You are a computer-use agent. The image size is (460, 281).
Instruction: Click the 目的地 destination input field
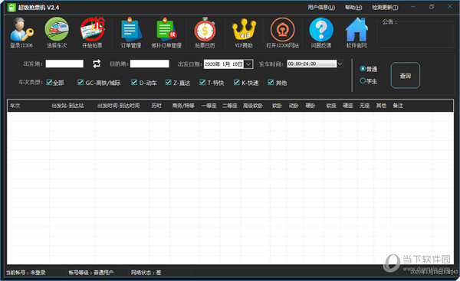[x=149, y=64]
